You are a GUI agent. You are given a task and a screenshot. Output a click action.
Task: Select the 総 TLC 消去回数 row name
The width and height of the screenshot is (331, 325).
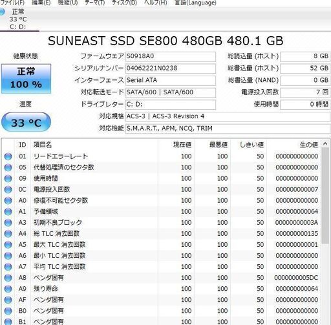coord(56,233)
